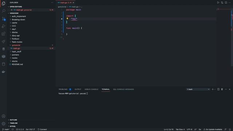Click gotutorial in the breadcrumb
Screen dimensions: 233x131
click(x=62, y=7)
